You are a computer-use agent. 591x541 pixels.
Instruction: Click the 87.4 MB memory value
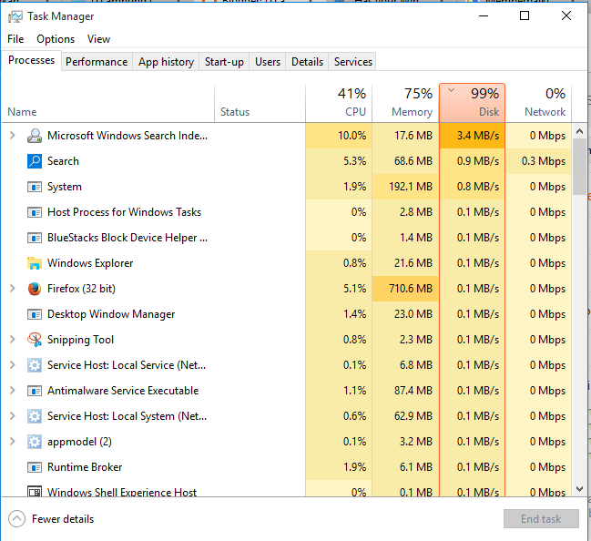point(413,391)
